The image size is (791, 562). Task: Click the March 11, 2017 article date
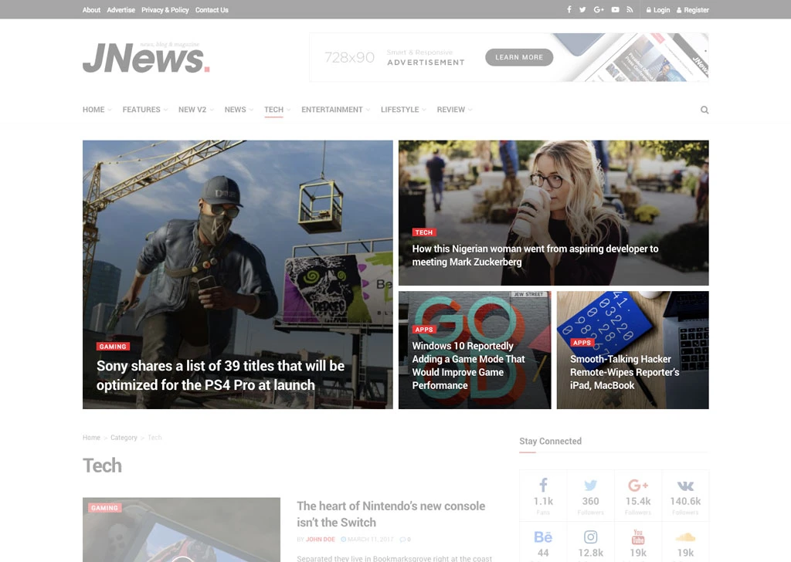click(x=367, y=540)
